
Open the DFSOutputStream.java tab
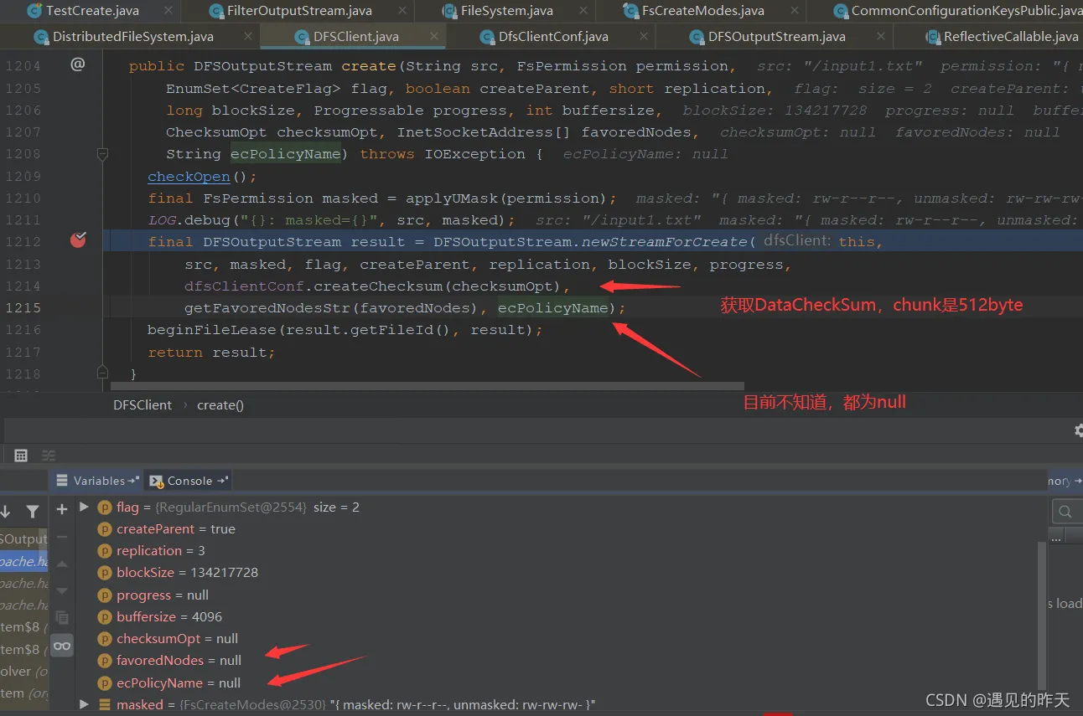(776, 37)
